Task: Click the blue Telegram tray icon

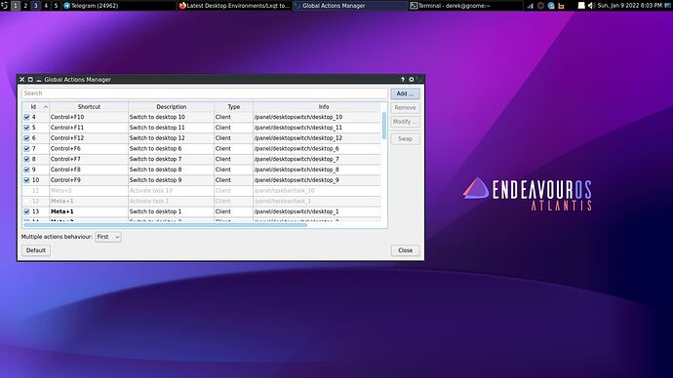Action: tap(551, 6)
